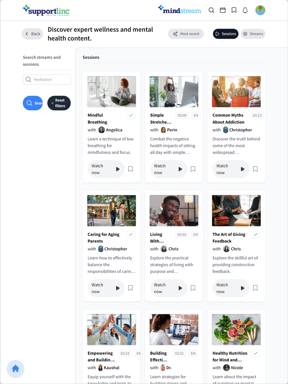Open the Building Effective session thumbnail
Image resolution: width=288 pixels, height=384 pixels.
174,330
